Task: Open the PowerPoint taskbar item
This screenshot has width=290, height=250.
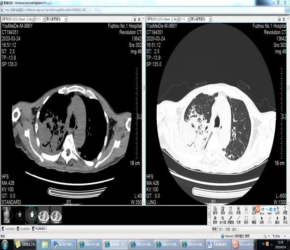Action: pos(244,244)
